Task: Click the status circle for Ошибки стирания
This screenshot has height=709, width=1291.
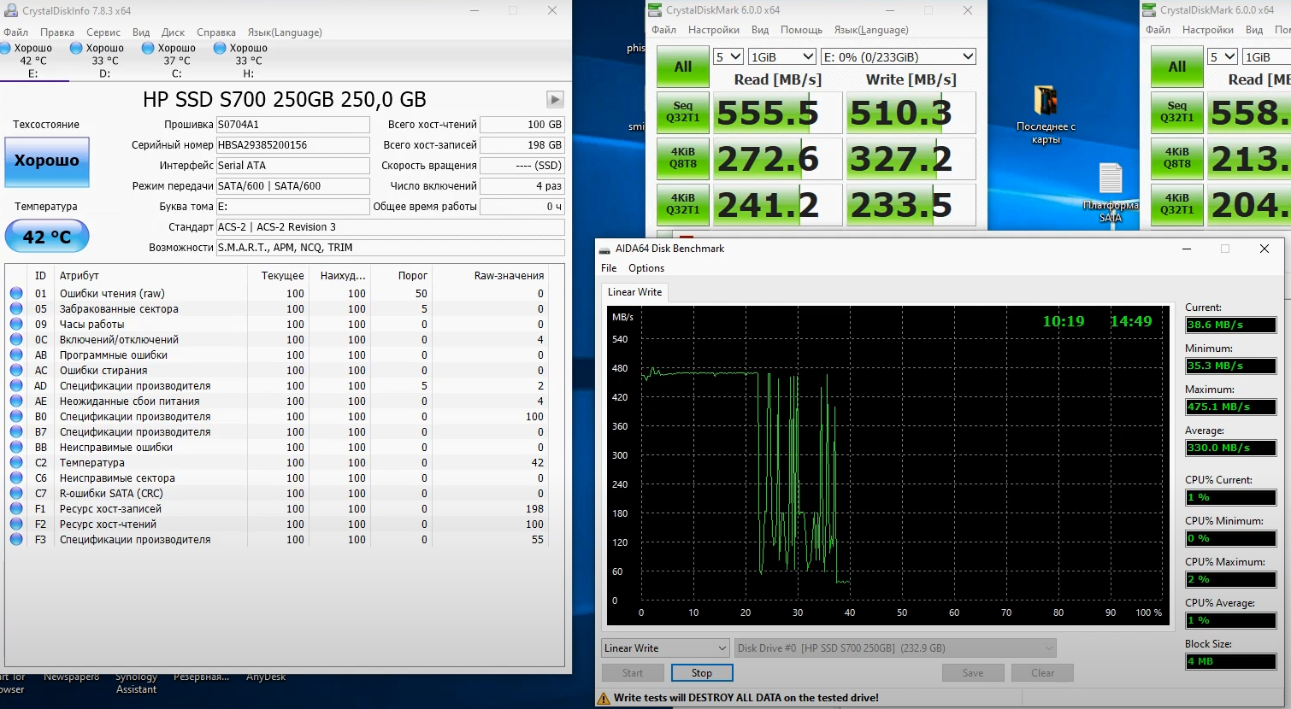Action: pos(16,370)
